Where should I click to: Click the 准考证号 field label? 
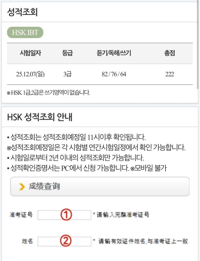tap(21, 215)
